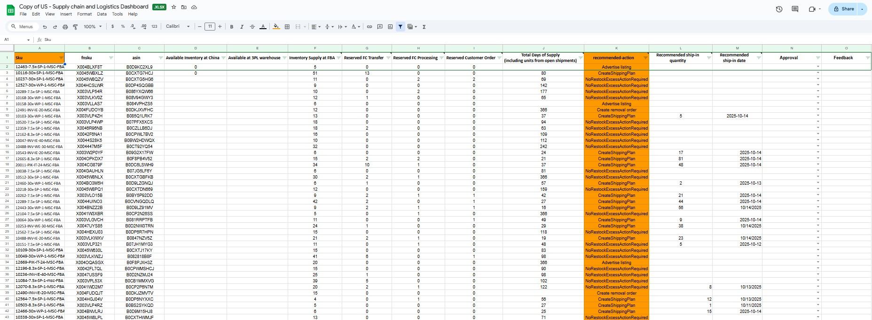Click the functions sigma icon
The height and width of the screenshot is (320, 872).
tap(424, 27)
